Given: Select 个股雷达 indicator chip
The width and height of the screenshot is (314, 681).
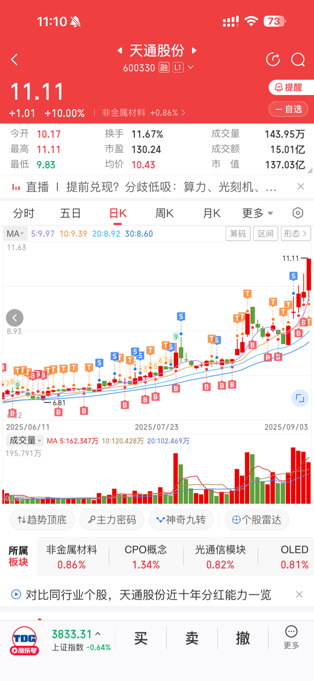Looking at the screenshot, I should tap(257, 520).
